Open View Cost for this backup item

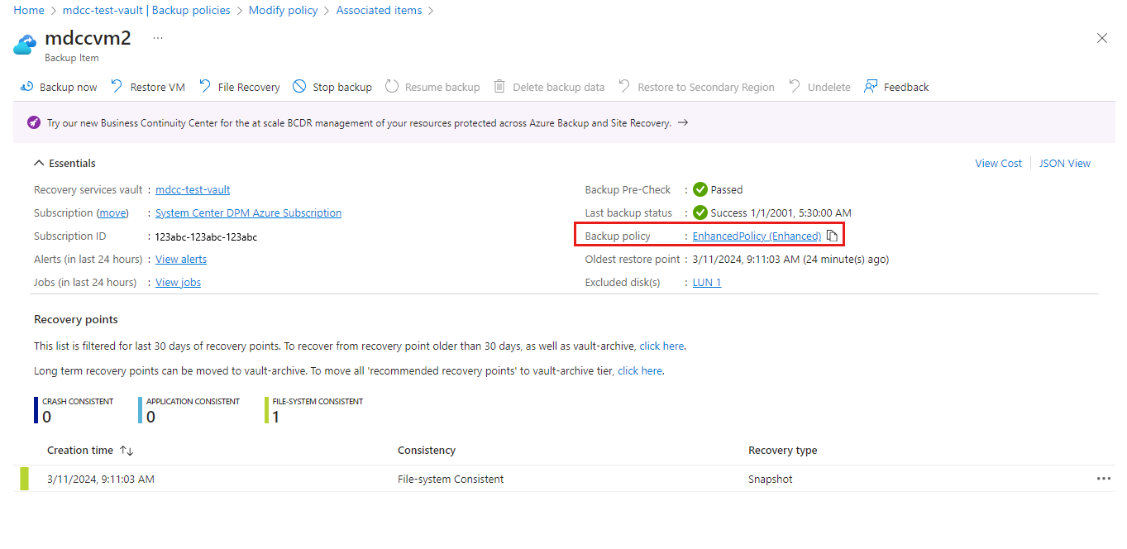(998, 163)
